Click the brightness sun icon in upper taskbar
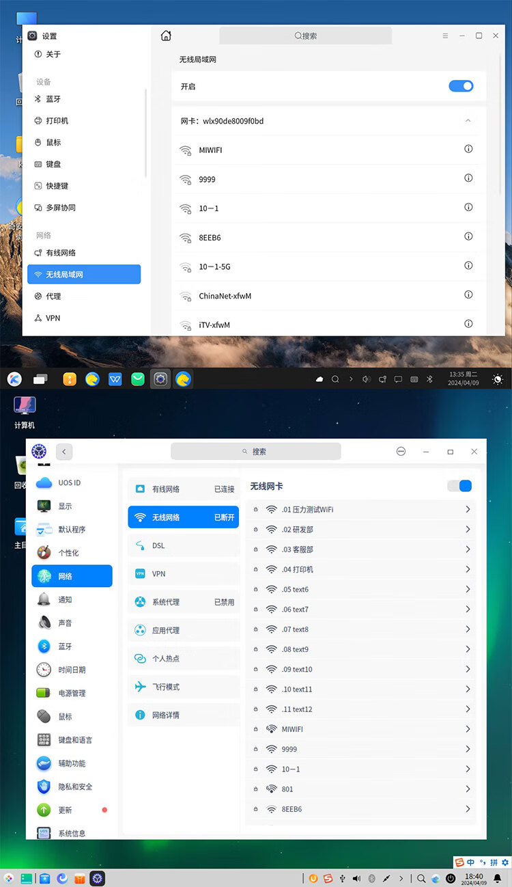512x887 pixels. pos(498,379)
